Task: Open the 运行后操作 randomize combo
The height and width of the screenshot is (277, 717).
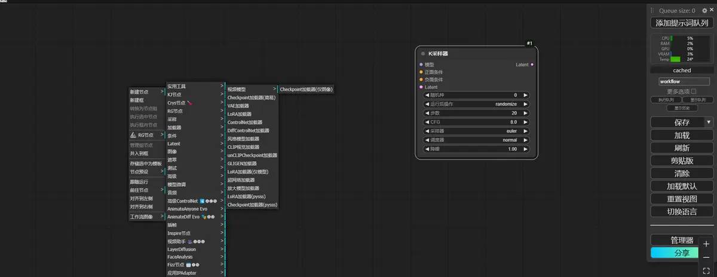Action: [476, 104]
